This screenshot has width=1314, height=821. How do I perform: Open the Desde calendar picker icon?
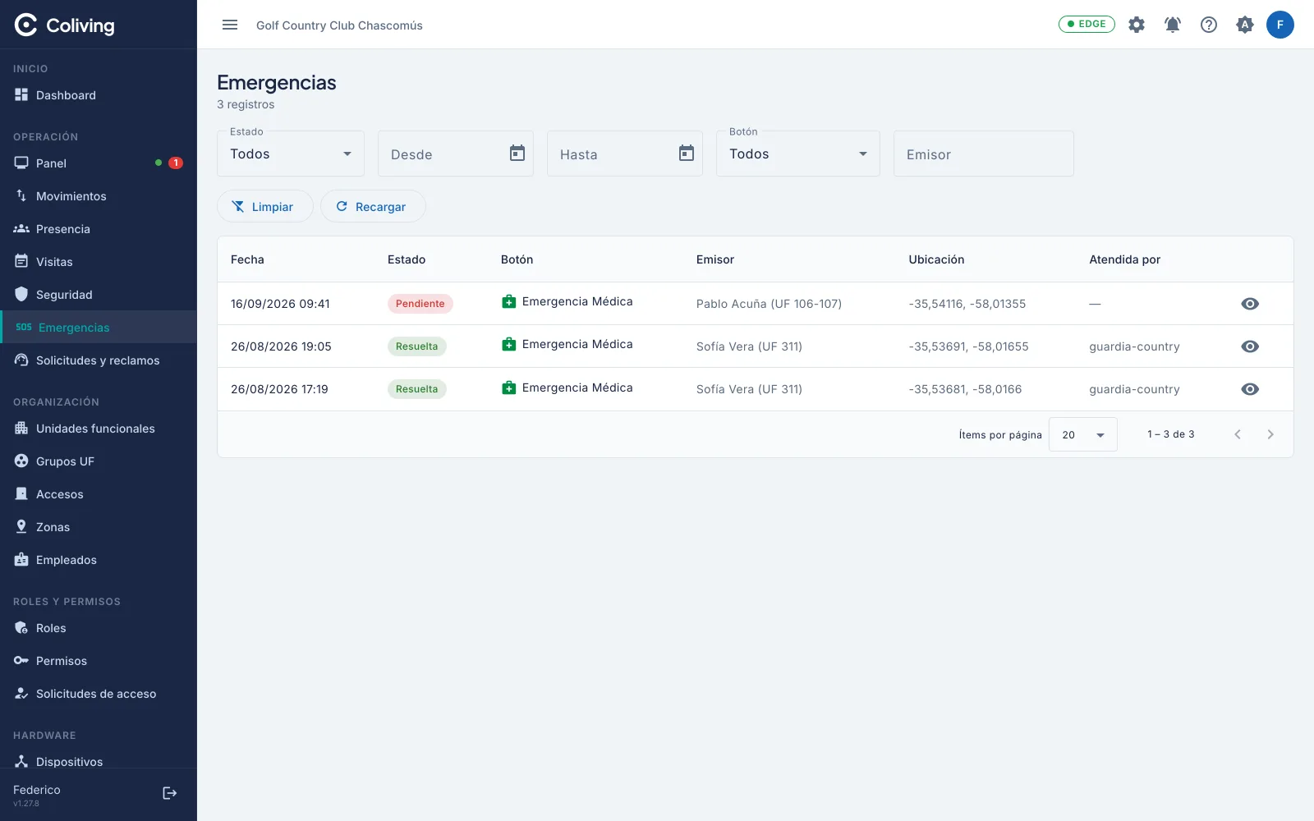[x=517, y=154]
